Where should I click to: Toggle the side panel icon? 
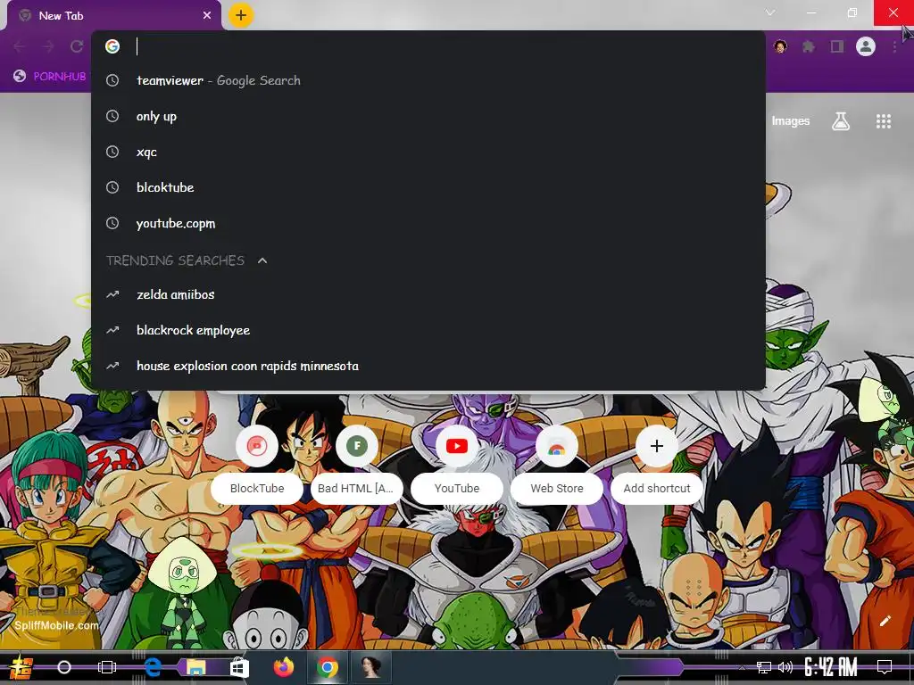pyautogui.click(x=837, y=46)
